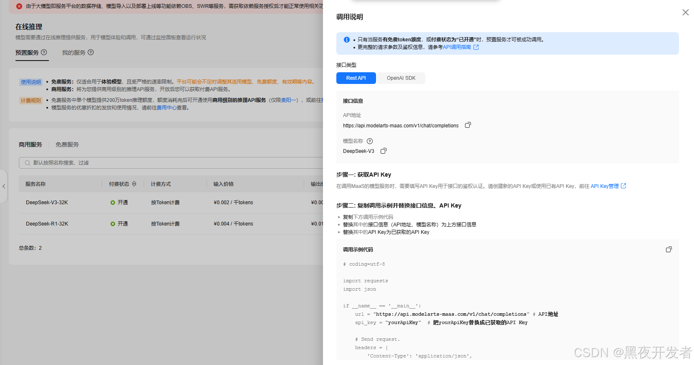694x365 pixels.
Task: Click the 接口信息 section heading
Action: (x=353, y=101)
